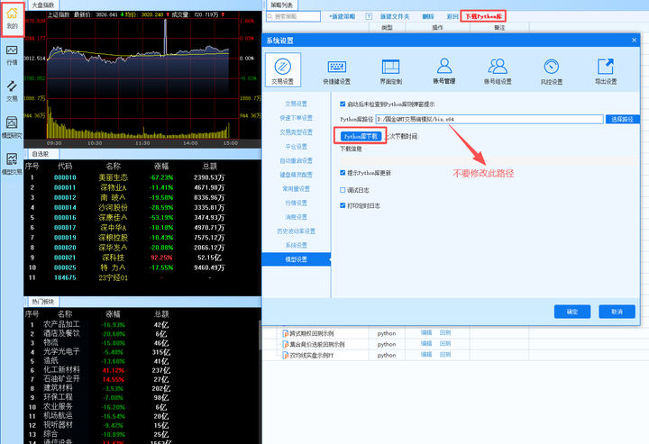The height and width of the screenshot is (444, 649).
Task: Click 下载Python库 in strategy toolbar
Action: [483, 16]
